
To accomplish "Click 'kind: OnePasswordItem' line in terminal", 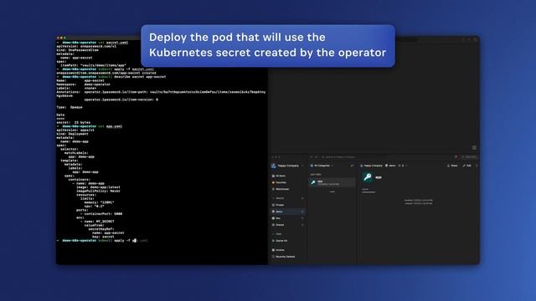I will pyautogui.click(x=77, y=50).
